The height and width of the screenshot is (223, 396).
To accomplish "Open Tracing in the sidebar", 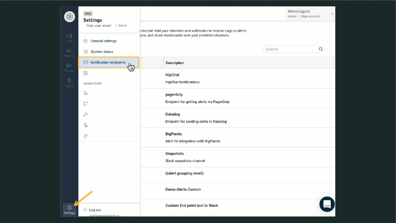I will coord(69,68).
